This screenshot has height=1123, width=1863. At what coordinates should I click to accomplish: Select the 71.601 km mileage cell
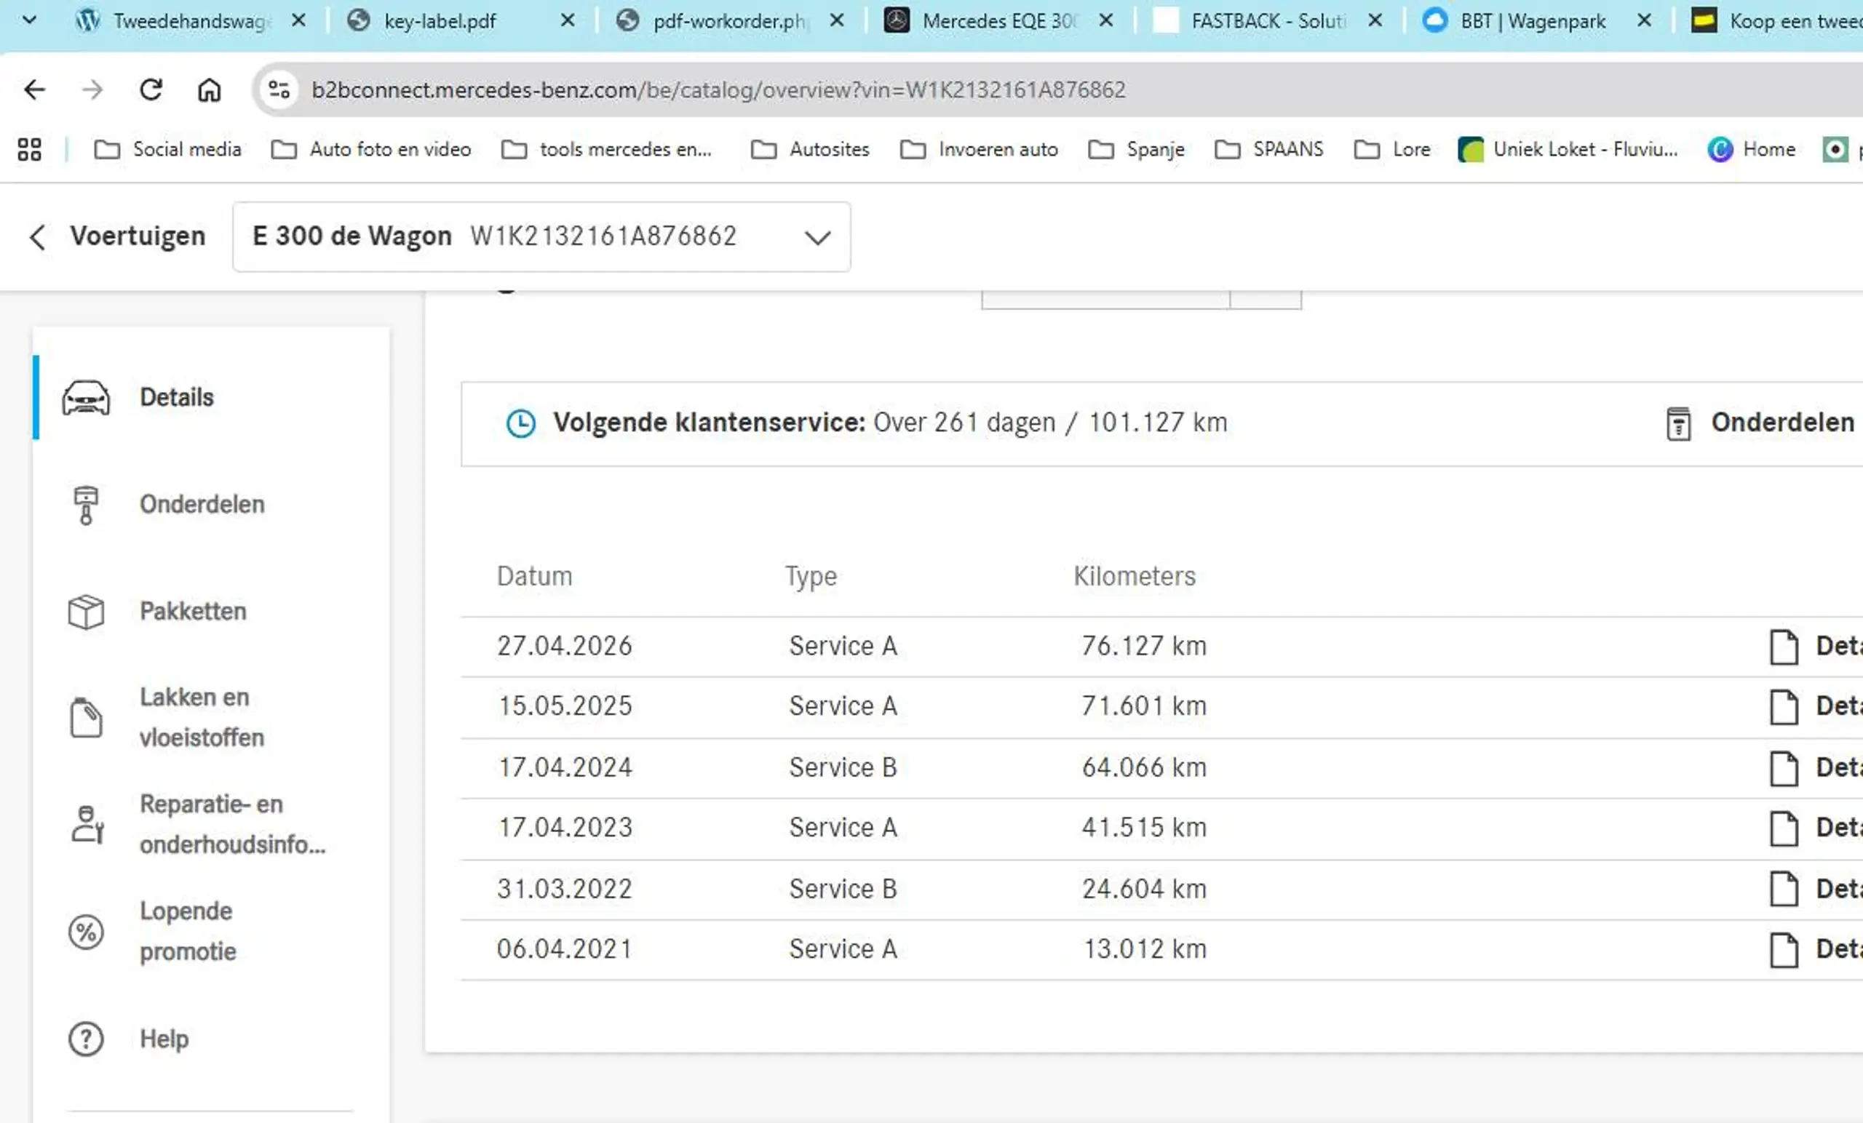pyautogui.click(x=1144, y=706)
